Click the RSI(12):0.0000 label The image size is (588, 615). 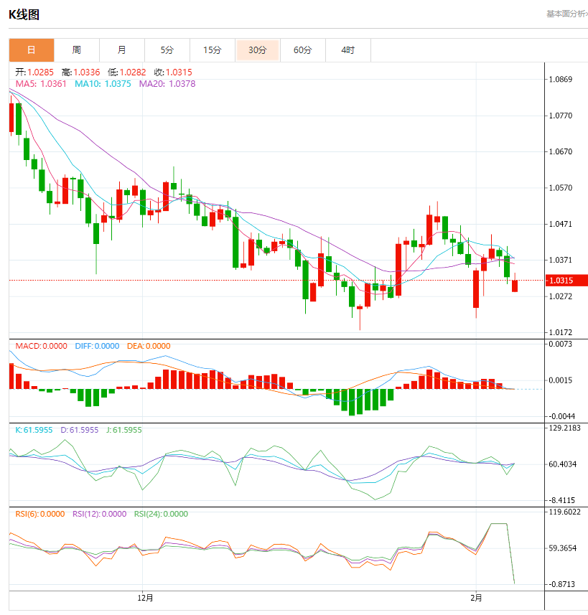pyautogui.click(x=99, y=514)
